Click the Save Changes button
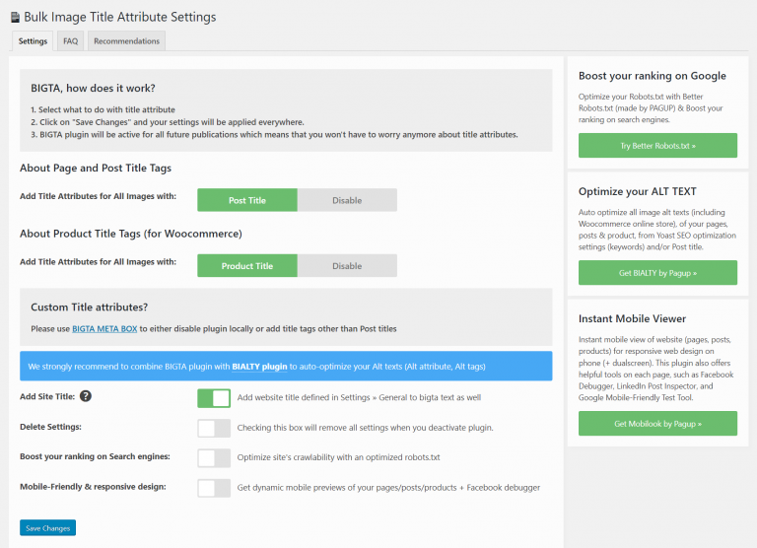This screenshot has height=548, width=757. point(47,528)
